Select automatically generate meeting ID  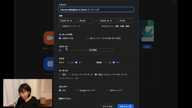coord(60,38)
